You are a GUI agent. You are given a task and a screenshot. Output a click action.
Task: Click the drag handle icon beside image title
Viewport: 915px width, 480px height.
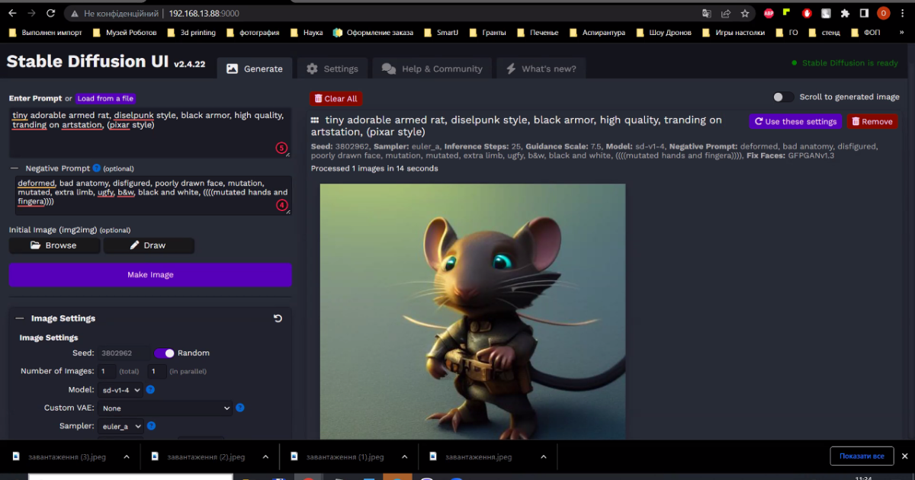pyautogui.click(x=315, y=120)
